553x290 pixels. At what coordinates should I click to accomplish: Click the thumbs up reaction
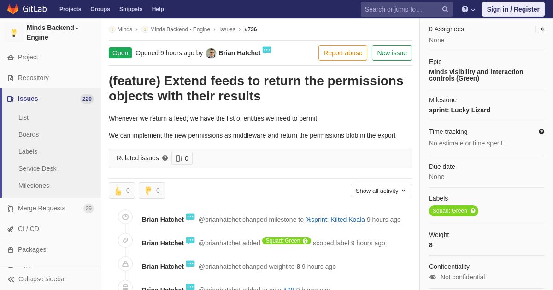coord(122,191)
